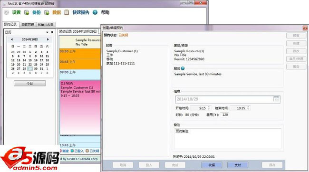Click into the 备注 notes text area
The image size is (309, 172).
[228, 138]
